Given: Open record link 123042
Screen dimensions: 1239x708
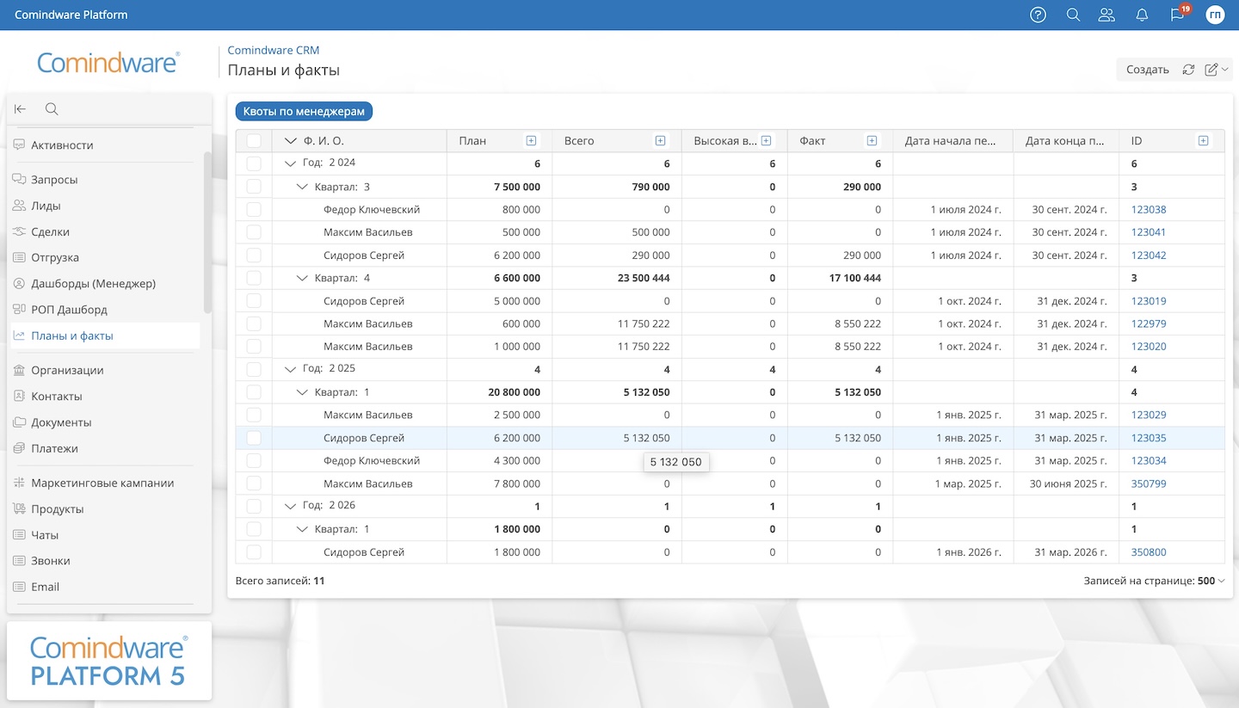Looking at the screenshot, I should [1149, 255].
